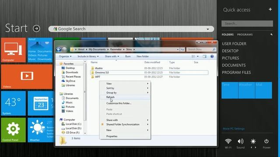The height and width of the screenshot is (157, 280).
Task: Click the Downloads link on the Amol tile
Action: (x=45, y=59)
